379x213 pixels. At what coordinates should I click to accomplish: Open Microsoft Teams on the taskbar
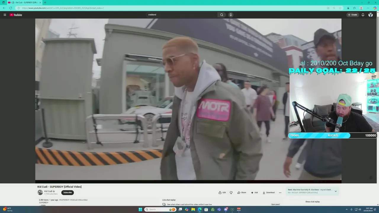tap(219, 209)
